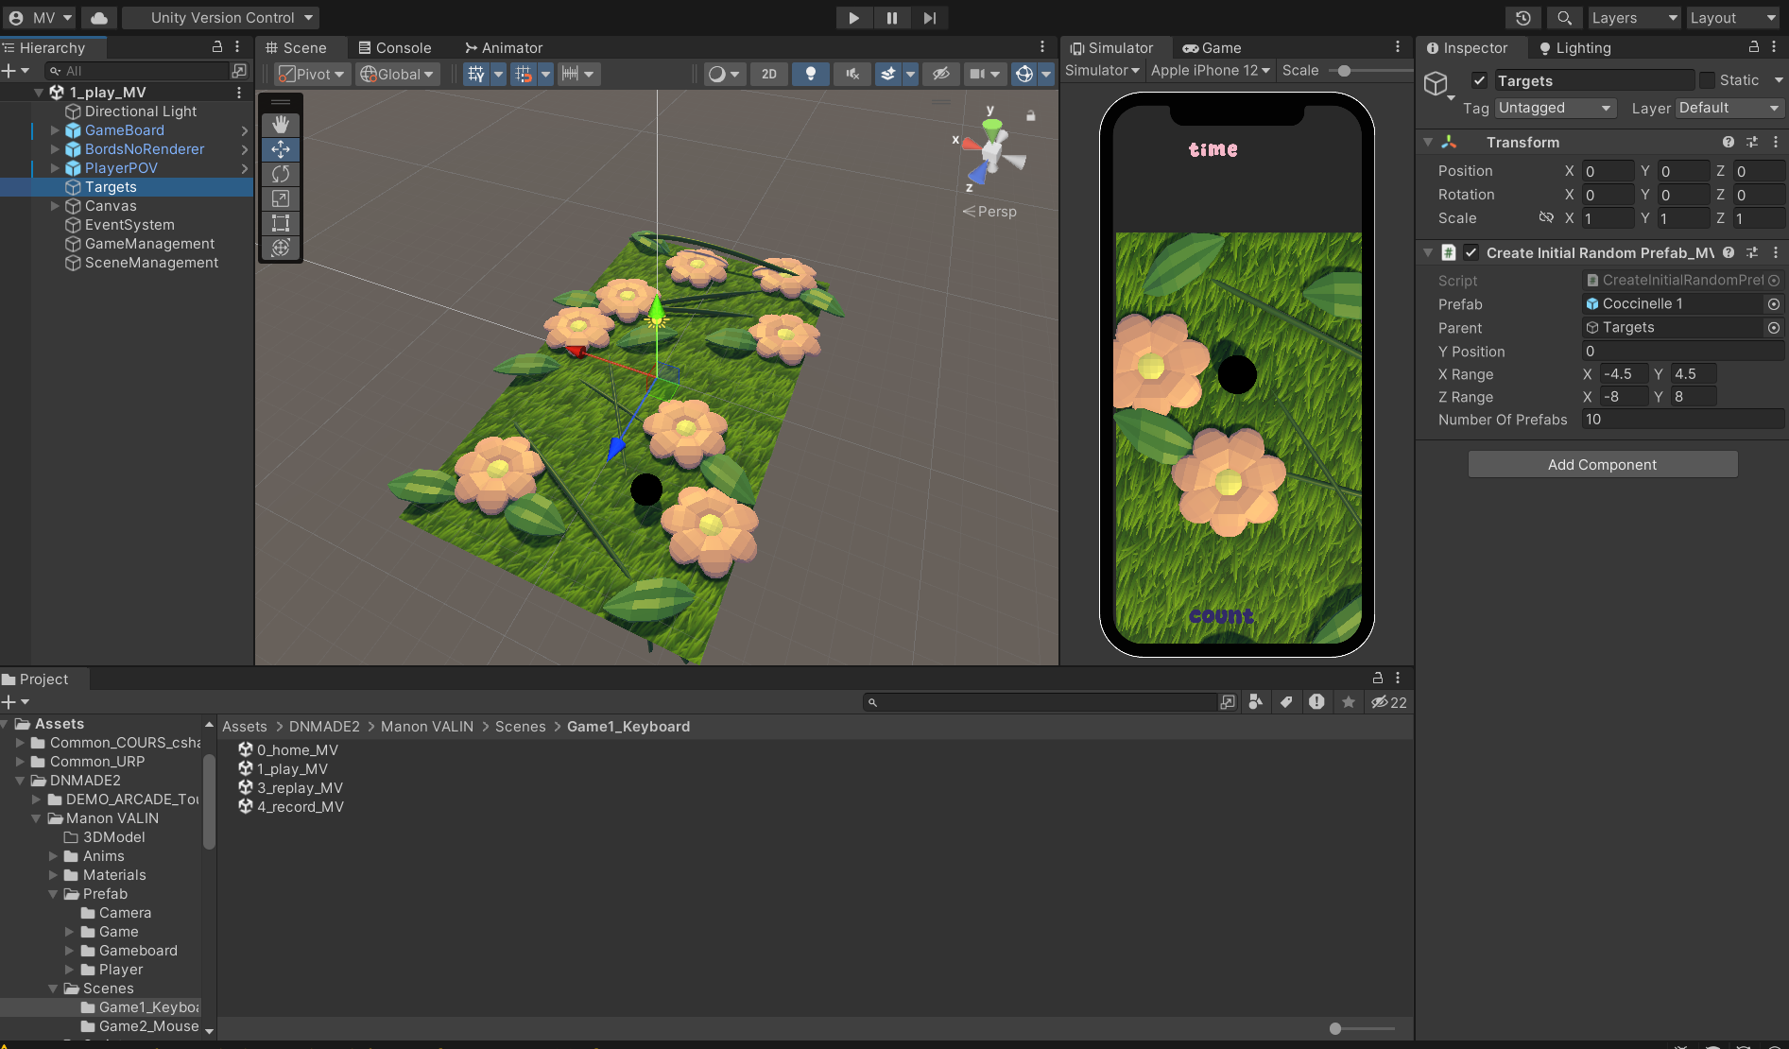Screen dimensions: 1789x1049
Task: Uncheck the Targets active checkbox
Action: coord(1480,81)
